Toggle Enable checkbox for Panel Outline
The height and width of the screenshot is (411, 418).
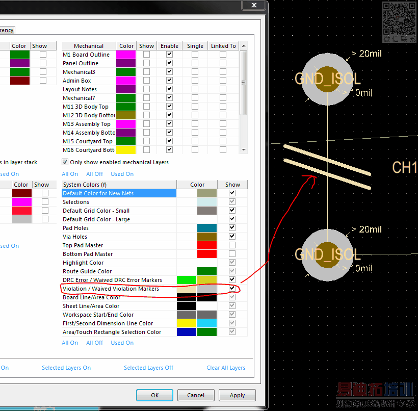(169, 63)
